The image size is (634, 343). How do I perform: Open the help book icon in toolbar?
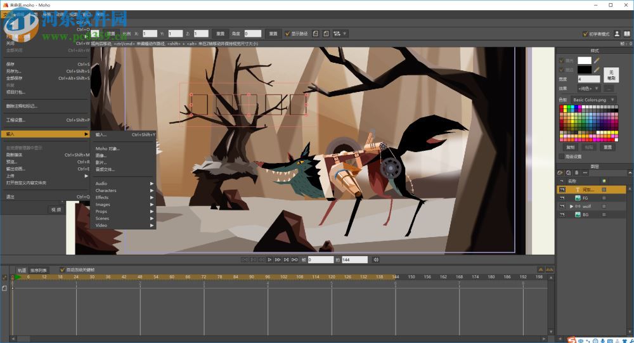pos(626,34)
